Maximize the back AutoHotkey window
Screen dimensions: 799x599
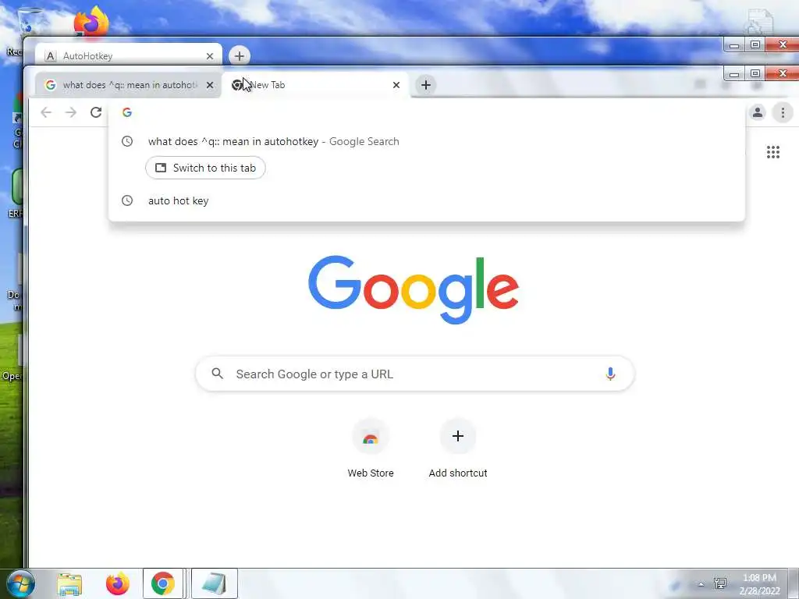point(755,44)
